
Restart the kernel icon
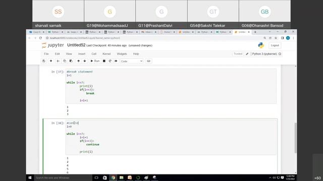tap(110, 61)
